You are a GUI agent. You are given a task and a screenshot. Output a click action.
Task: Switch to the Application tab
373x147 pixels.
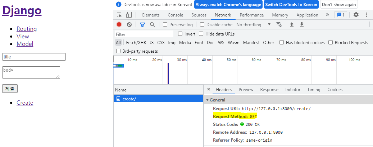pyautogui.click(x=307, y=15)
